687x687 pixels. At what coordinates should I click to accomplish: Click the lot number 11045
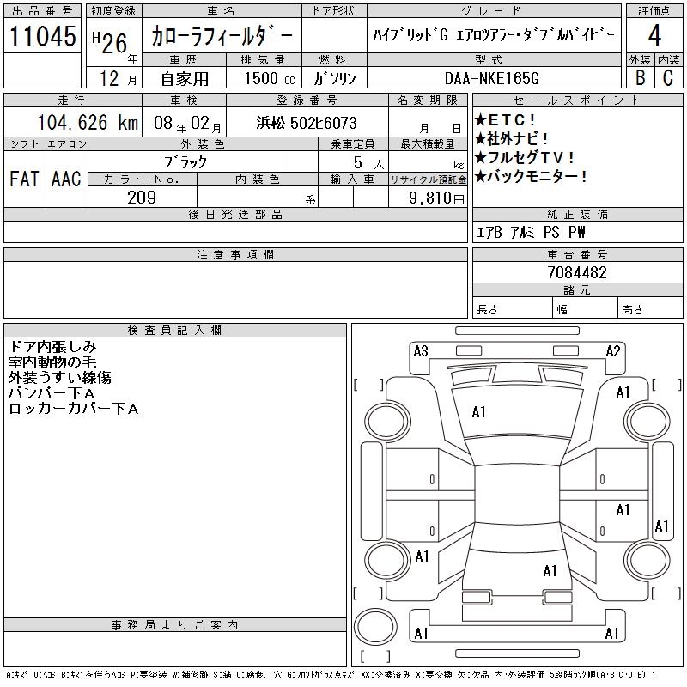coord(42,36)
